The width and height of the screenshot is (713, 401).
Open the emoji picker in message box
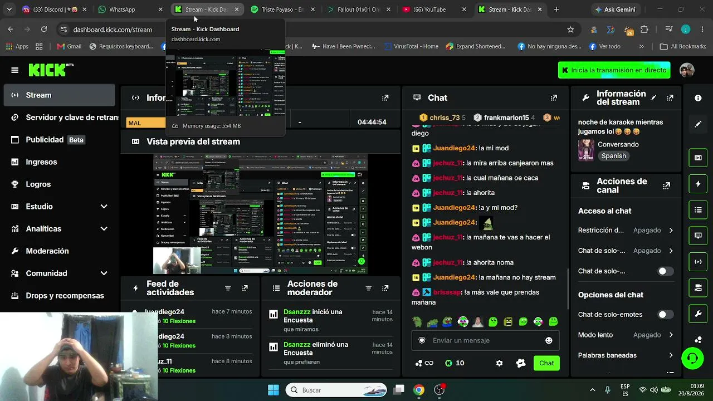coord(549,340)
